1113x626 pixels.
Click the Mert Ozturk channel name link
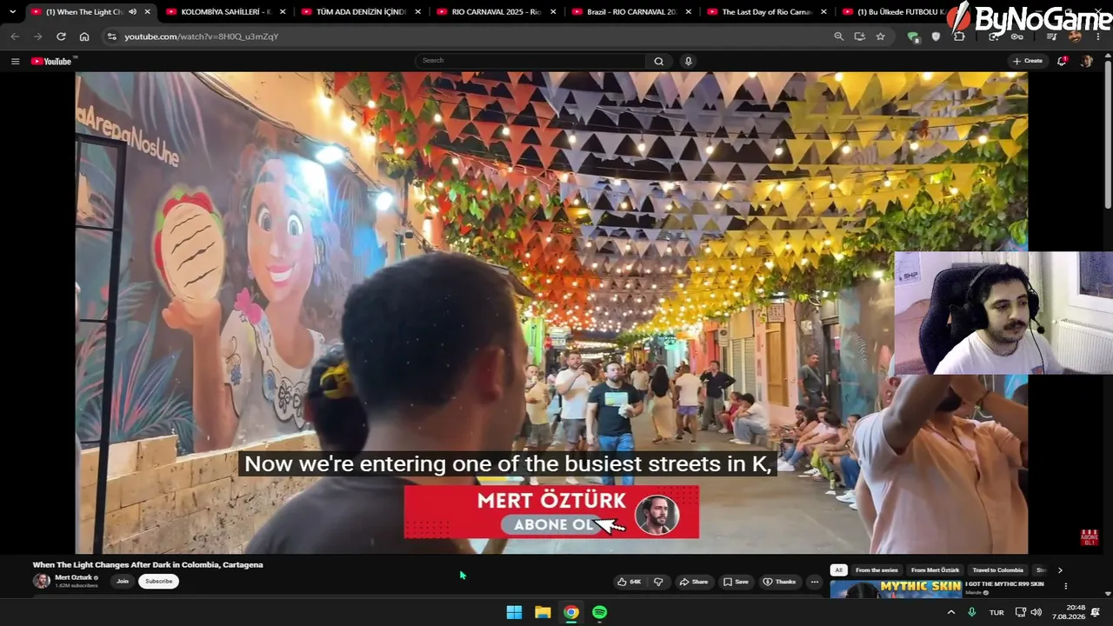click(x=73, y=577)
